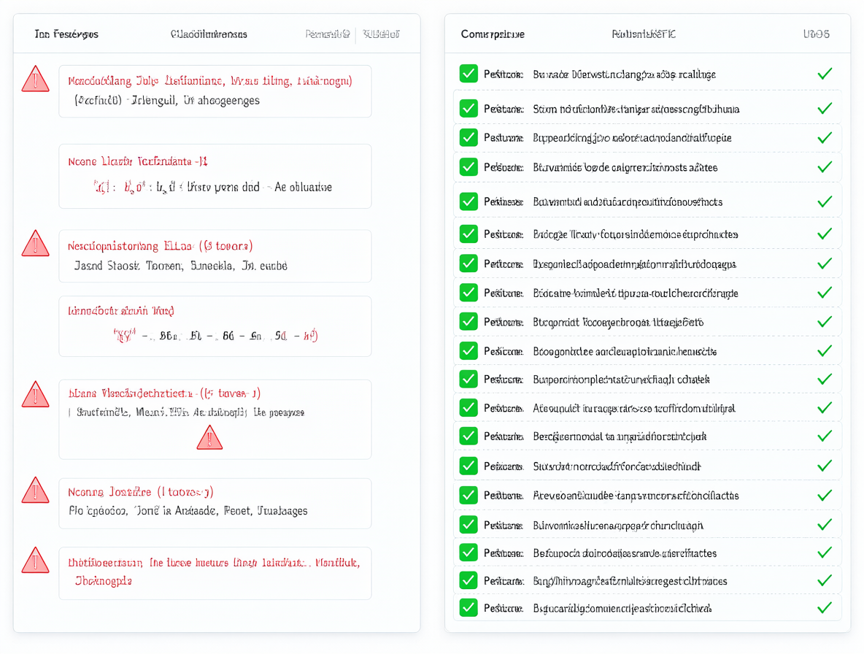Click the warning triangle beside the bottommost left card
This screenshot has width=864, height=654.
35,560
